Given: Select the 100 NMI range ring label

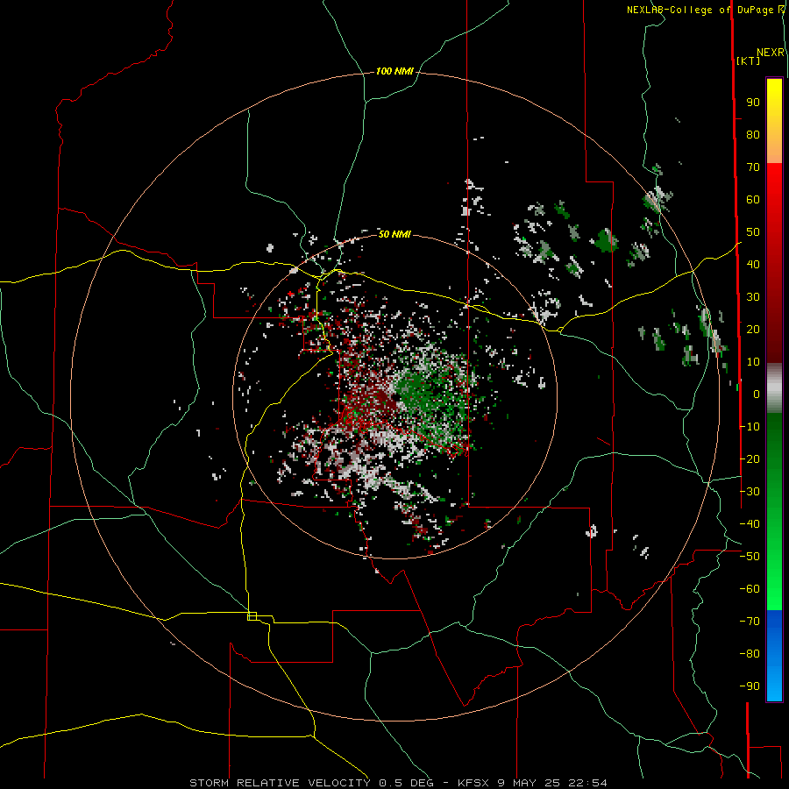Looking at the screenshot, I should tap(394, 72).
